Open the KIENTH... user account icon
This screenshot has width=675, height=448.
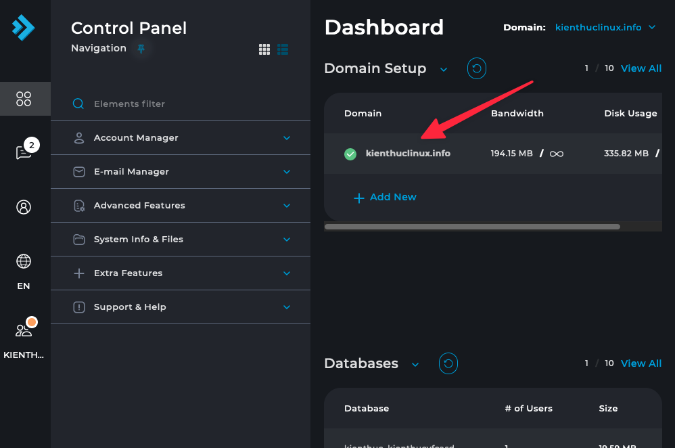(24, 330)
